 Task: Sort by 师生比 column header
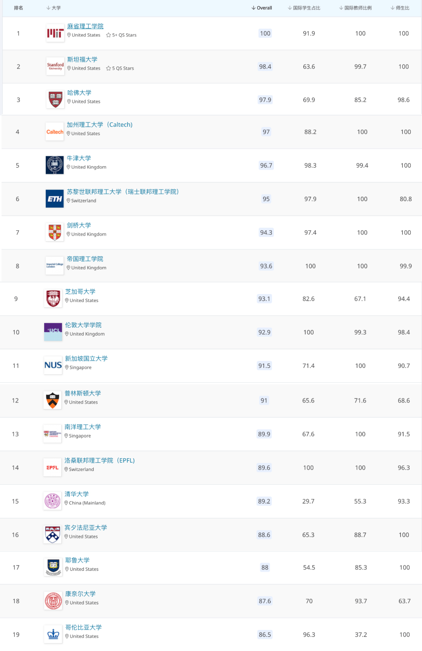pos(400,8)
